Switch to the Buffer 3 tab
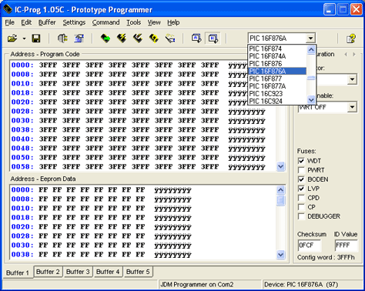Image resolution: width=365 pixels, height=291 pixels. click(78, 272)
